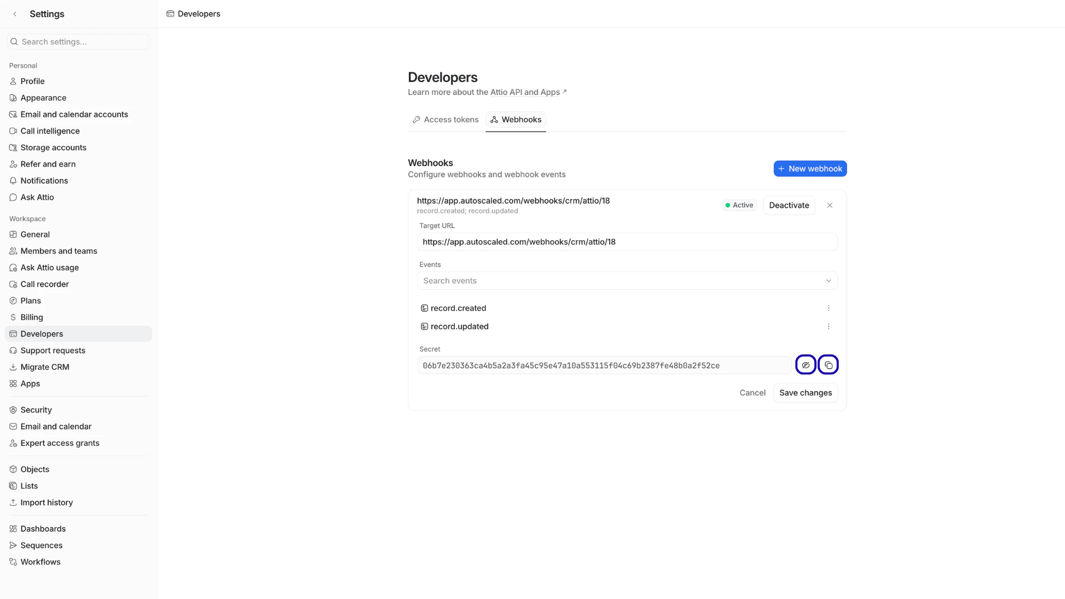Open options menu for record.updated event

828,327
